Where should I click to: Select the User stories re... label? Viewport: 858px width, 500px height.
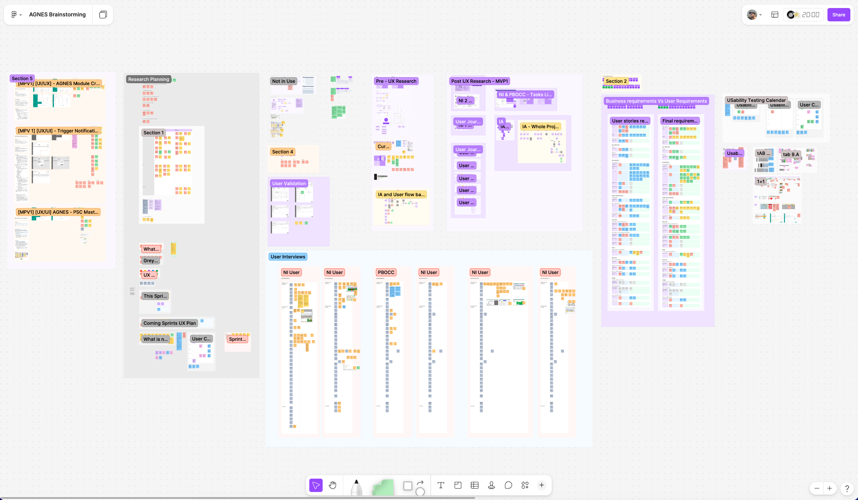pyautogui.click(x=630, y=121)
